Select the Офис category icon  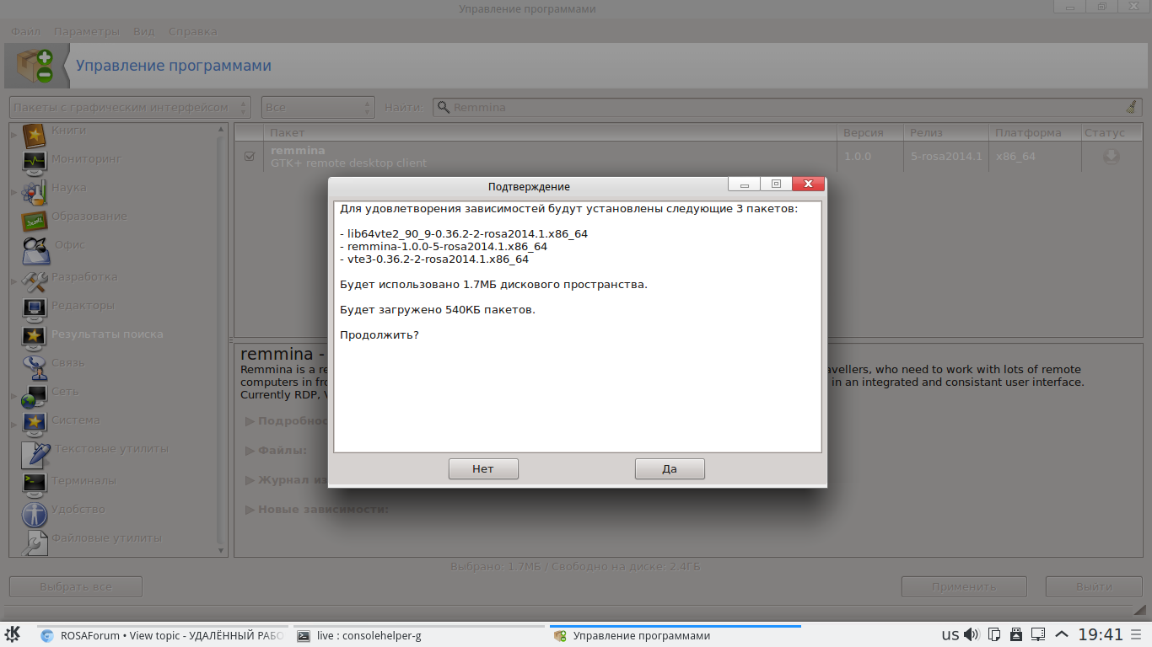coord(35,250)
